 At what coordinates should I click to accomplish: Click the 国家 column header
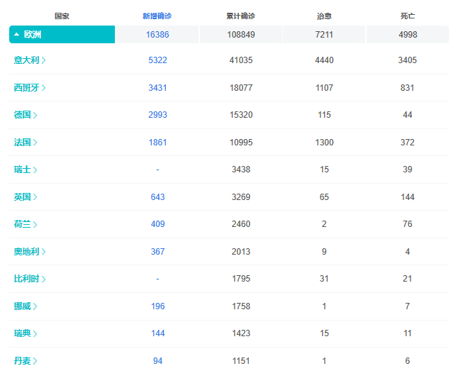coord(62,16)
